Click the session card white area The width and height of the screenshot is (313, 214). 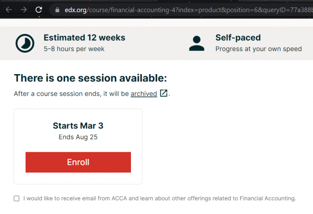coord(78,147)
